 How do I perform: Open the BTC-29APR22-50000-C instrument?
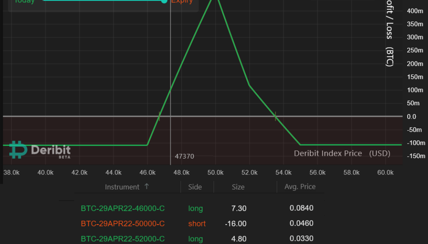[123, 223]
